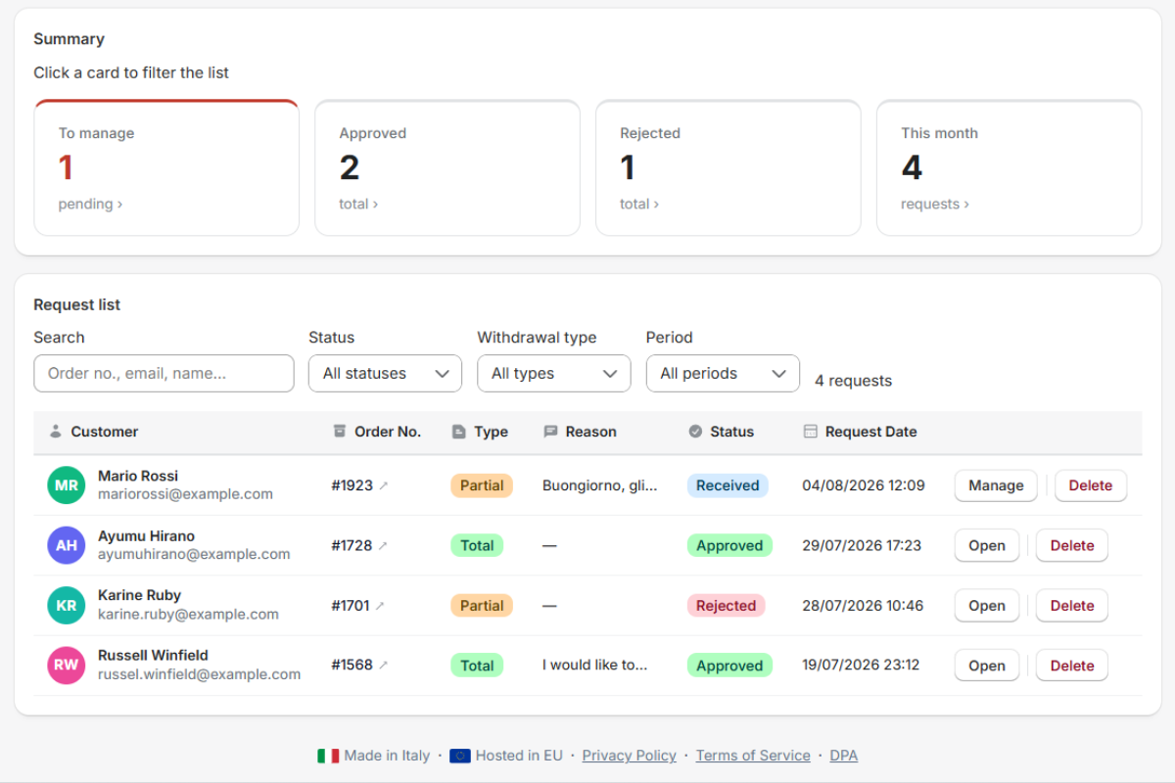1175x783 pixels.
Task: Click request date 04/08/2026 12:09
Action: pyautogui.click(x=864, y=485)
